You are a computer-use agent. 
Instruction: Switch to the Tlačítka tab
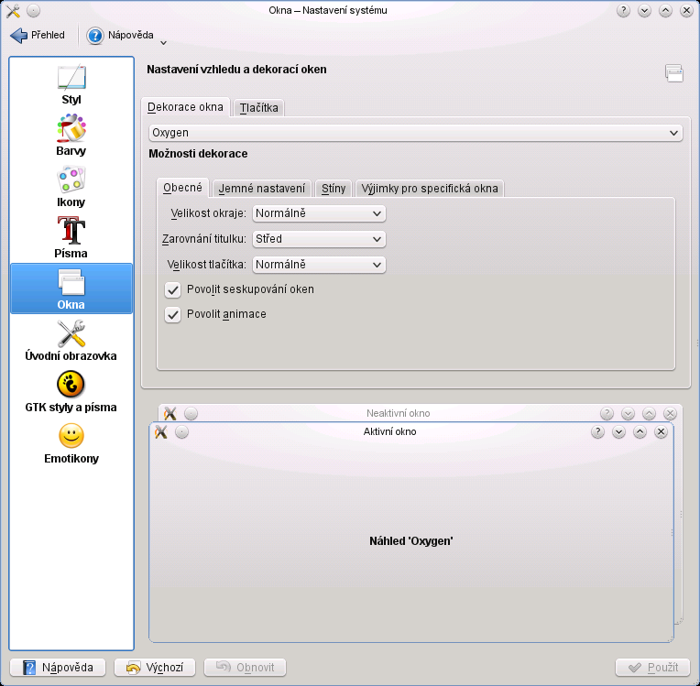[x=259, y=108]
